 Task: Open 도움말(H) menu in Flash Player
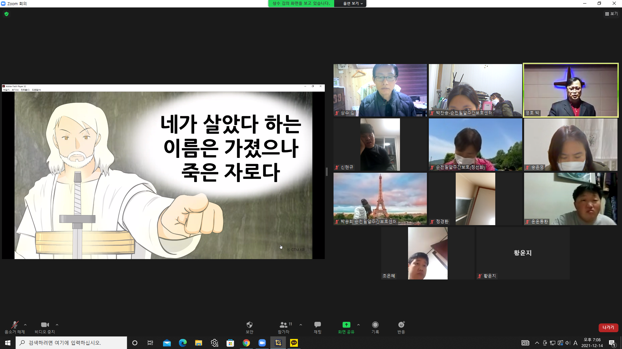coord(36,90)
